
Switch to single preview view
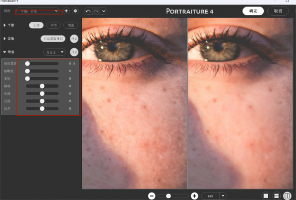coord(266,196)
